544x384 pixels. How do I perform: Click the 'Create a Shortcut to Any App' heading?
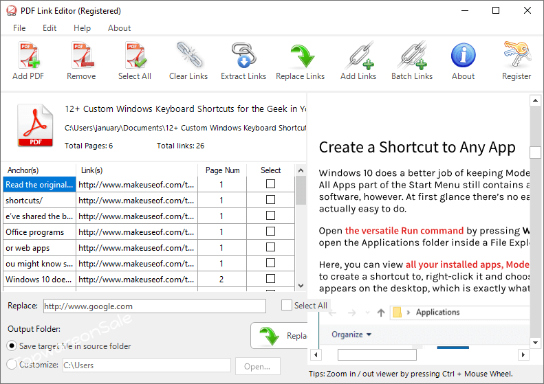click(417, 148)
